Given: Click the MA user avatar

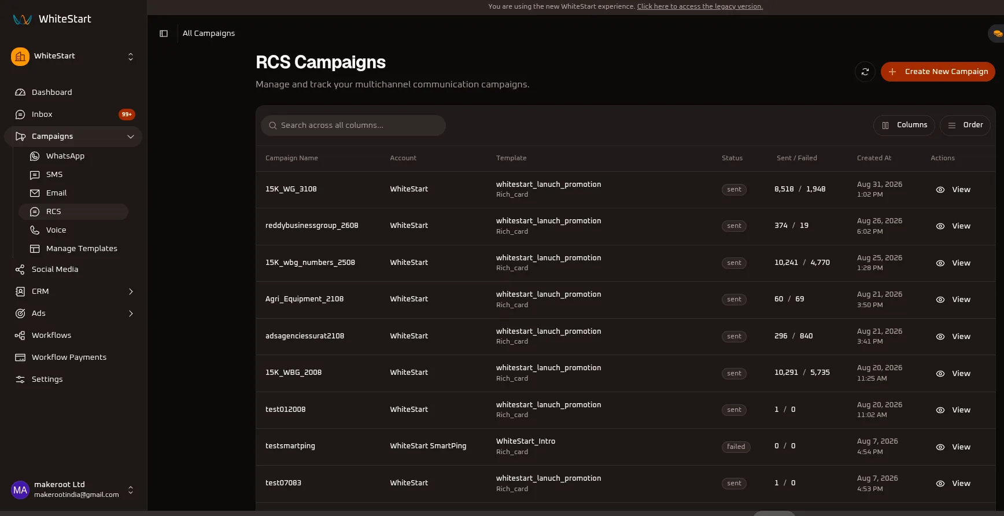Looking at the screenshot, I should [20, 490].
